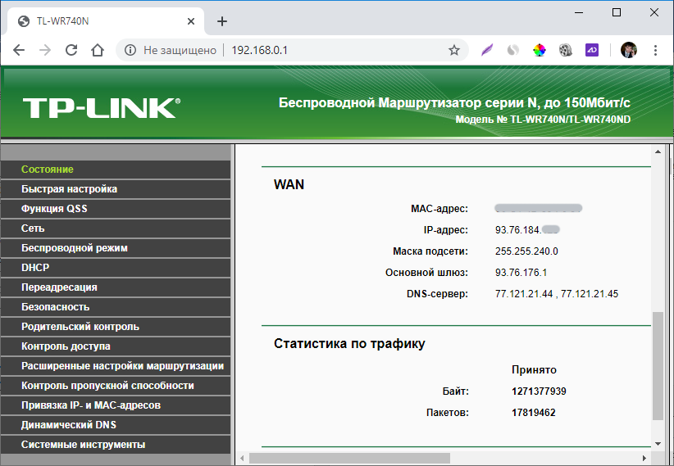This screenshot has width=674, height=466.
Task: Click the colorful pinwheel extension icon
Action: coord(539,50)
